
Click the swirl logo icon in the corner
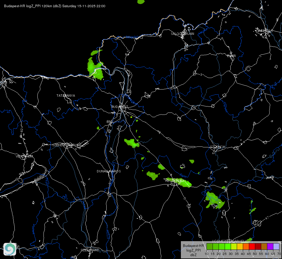point(10,249)
